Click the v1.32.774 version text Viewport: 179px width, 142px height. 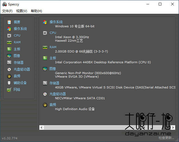click(x=10, y=138)
